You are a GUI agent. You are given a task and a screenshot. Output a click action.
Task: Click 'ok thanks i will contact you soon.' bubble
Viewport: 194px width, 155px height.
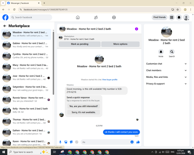[x=121, y=132]
